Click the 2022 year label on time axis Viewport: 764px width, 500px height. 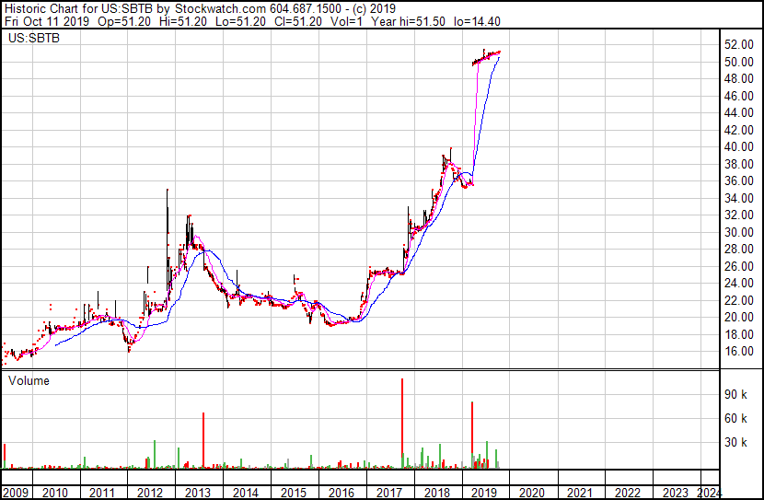pyautogui.click(x=628, y=493)
